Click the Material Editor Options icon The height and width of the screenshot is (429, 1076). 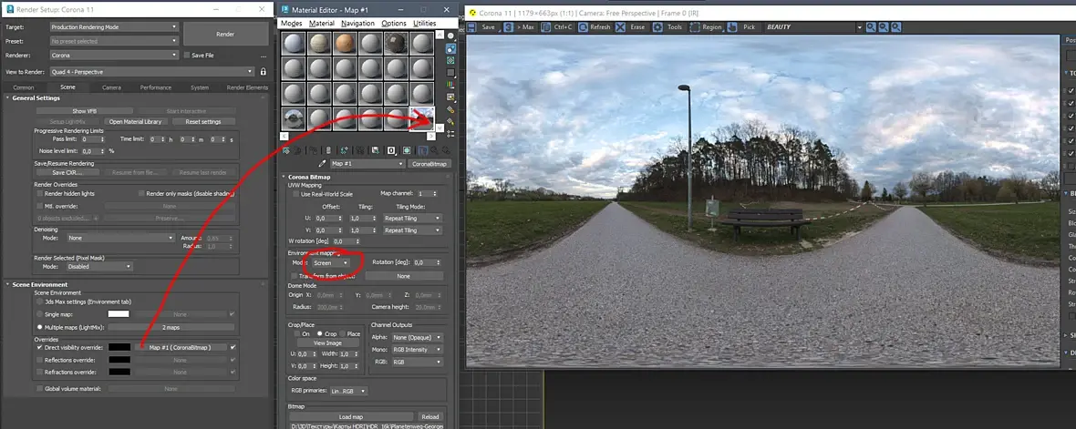click(450, 109)
